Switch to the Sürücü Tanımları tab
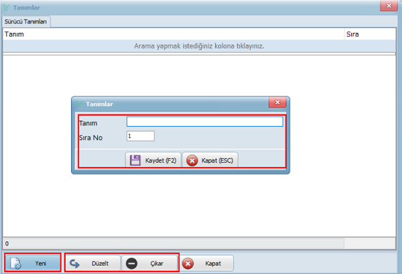This screenshot has height=274, width=402. pos(26,21)
